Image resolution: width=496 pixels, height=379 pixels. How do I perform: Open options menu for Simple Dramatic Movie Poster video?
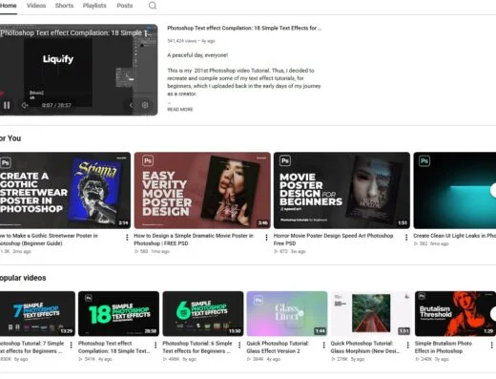point(266,237)
